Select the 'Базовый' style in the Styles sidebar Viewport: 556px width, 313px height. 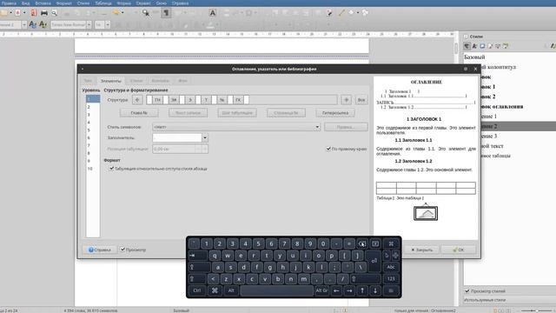click(x=474, y=57)
